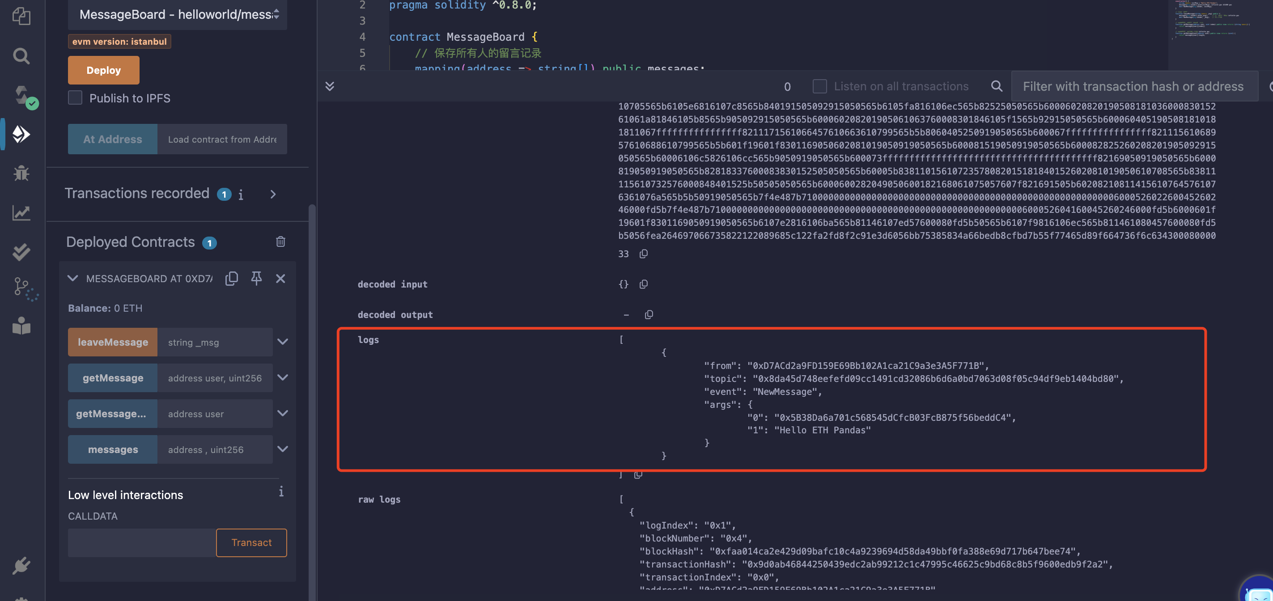Collapse the MESSAGEBOARD deployed contract
The width and height of the screenshot is (1273, 601).
pos(72,278)
